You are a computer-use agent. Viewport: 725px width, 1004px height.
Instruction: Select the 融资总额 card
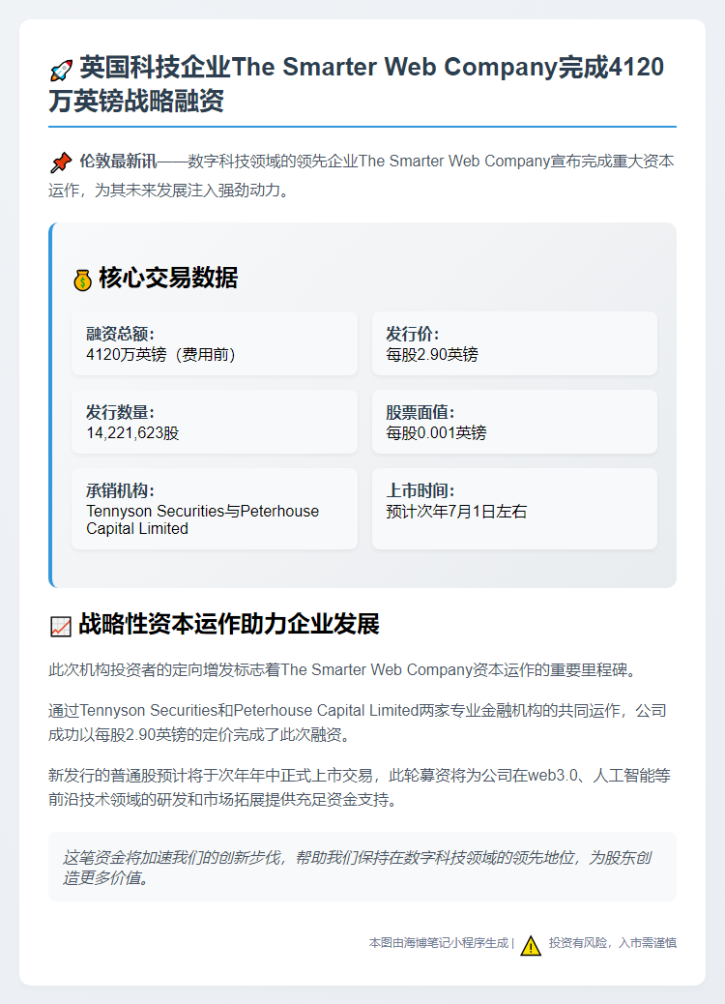(x=215, y=343)
